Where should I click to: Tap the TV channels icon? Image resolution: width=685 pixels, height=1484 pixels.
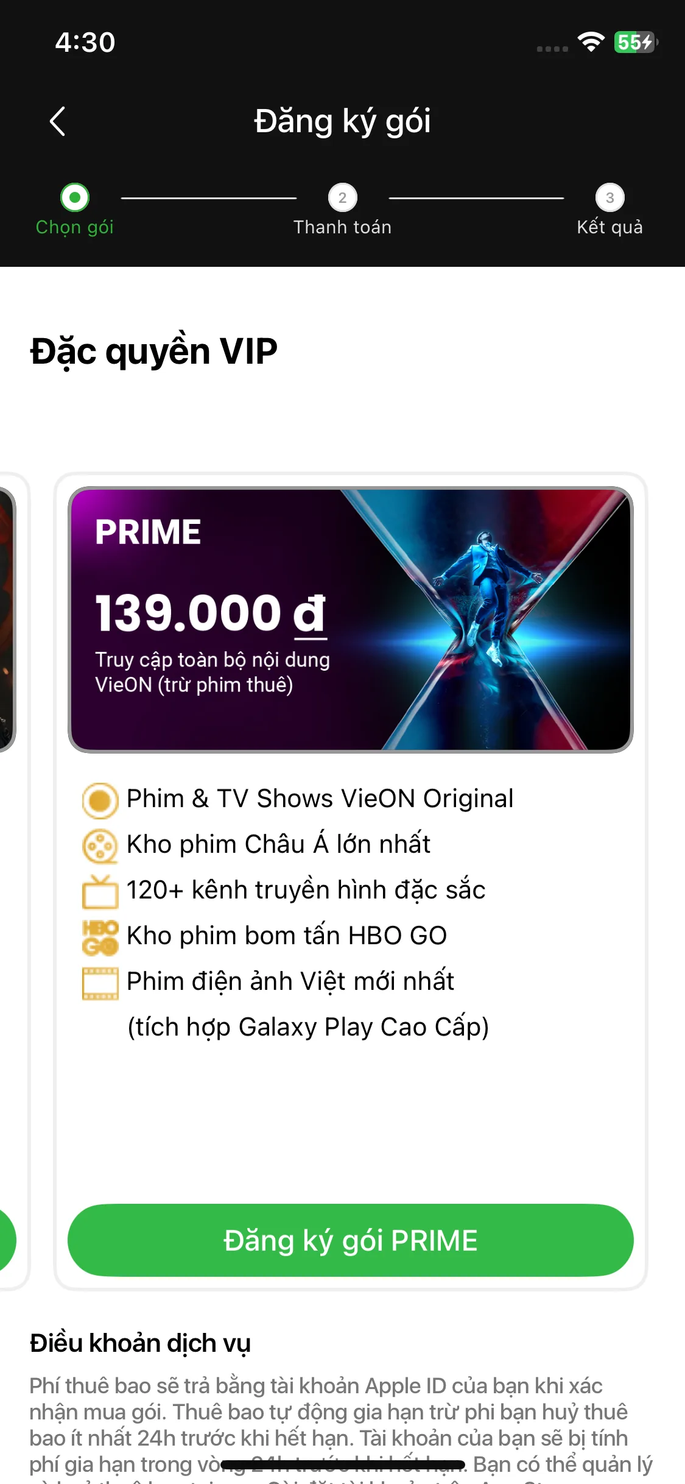(x=100, y=891)
